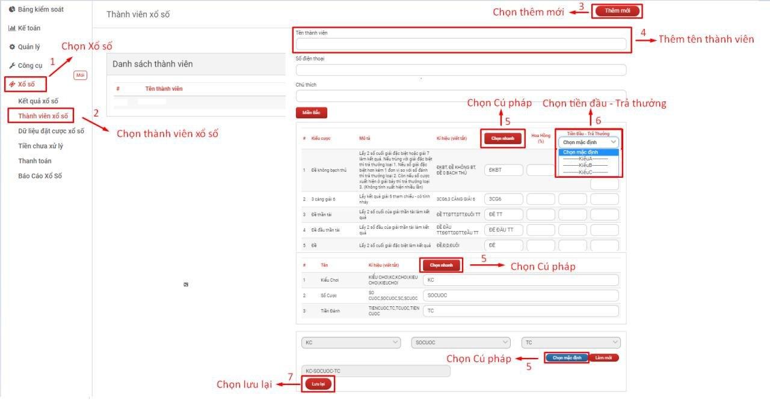Select Thành viên xổ số submenu

point(43,116)
